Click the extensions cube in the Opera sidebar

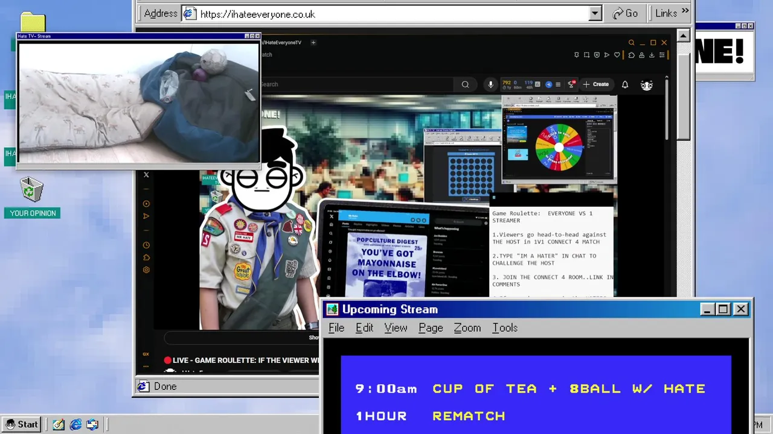[146, 257]
